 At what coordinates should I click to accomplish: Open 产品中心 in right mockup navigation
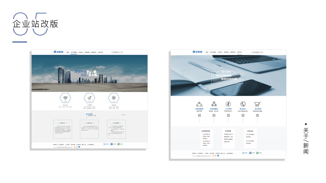tap(220, 52)
